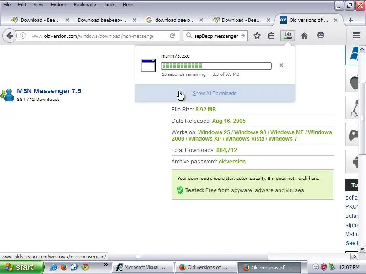Image resolution: width=366 pixels, height=274 pixels.
Task: Open the Tools menu
Action: [x=110, y=5]
